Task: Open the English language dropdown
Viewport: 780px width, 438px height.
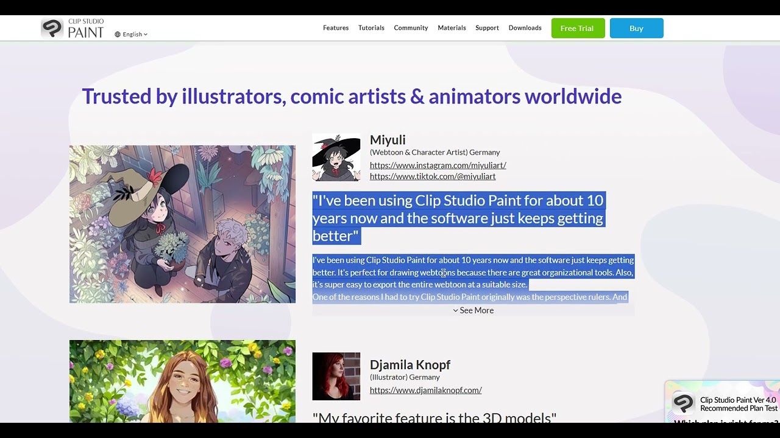Action: [131, 35]
